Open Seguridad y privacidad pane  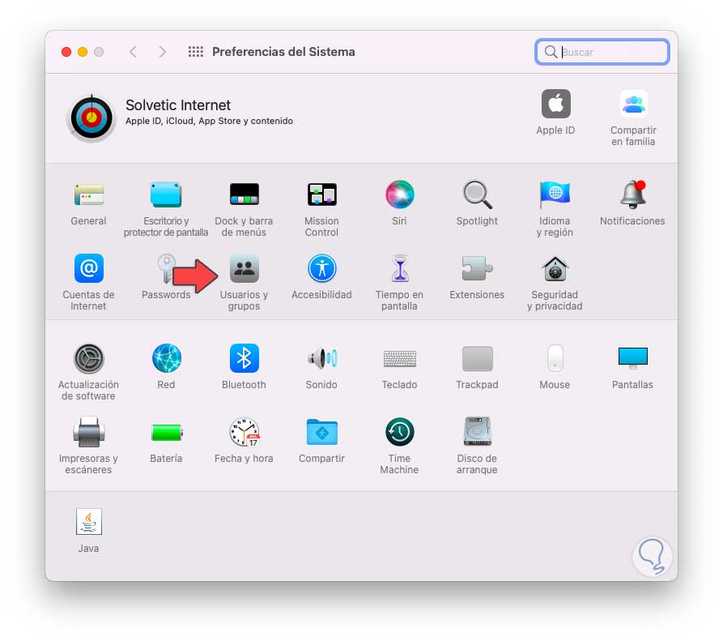(555, 268)
